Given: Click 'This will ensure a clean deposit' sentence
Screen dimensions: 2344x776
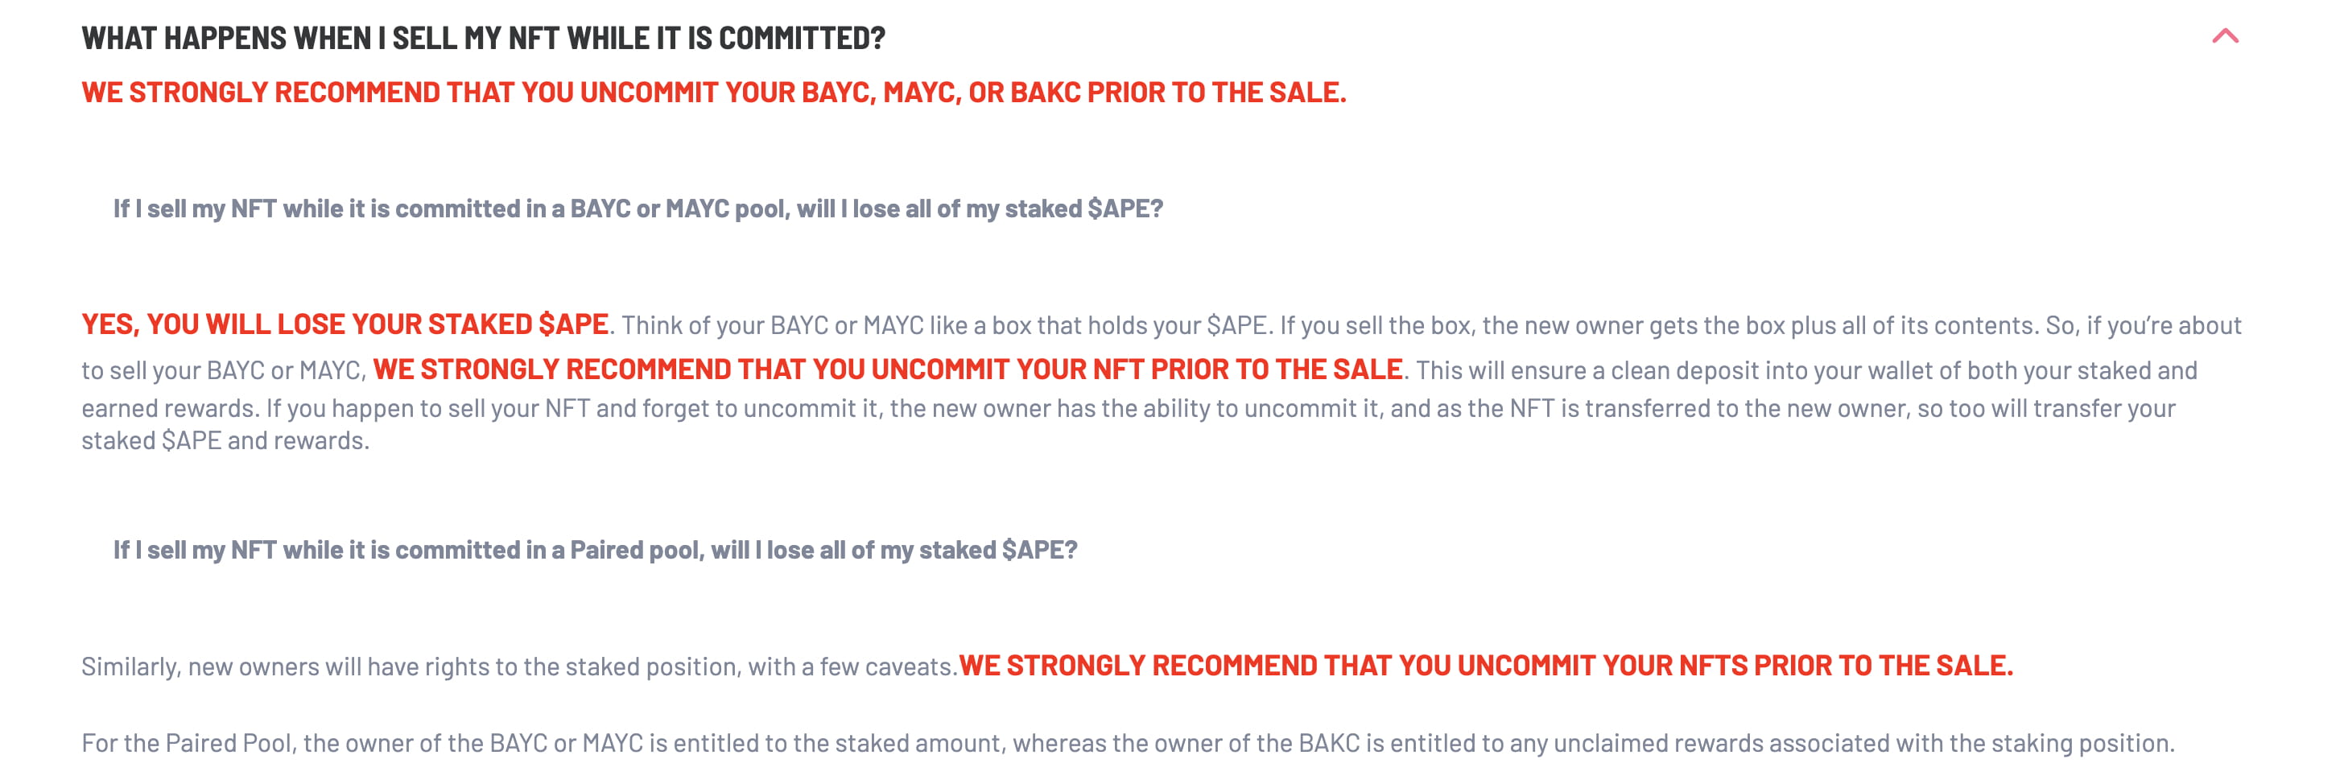Looking at the screenshot, I should point(1805,369).
